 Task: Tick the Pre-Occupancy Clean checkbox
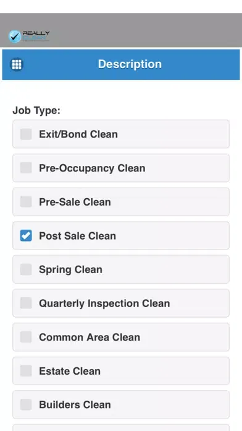pyautogui.click(x=26, y=168)
